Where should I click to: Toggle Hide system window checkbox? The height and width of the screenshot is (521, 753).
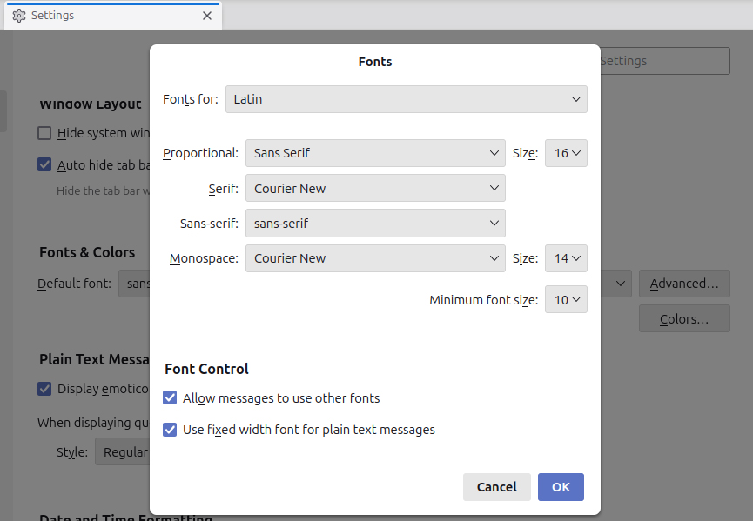click(x=44, y=133)
